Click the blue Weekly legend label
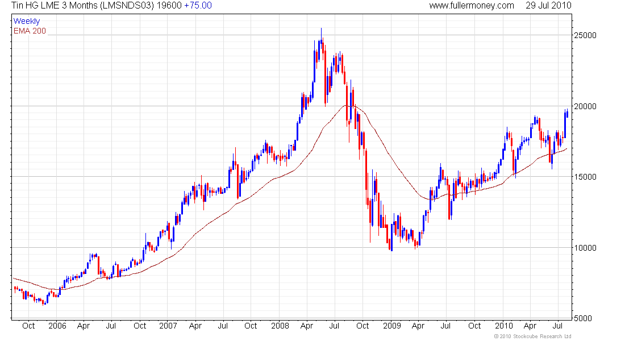625x341 pixels. pos(27,21)
